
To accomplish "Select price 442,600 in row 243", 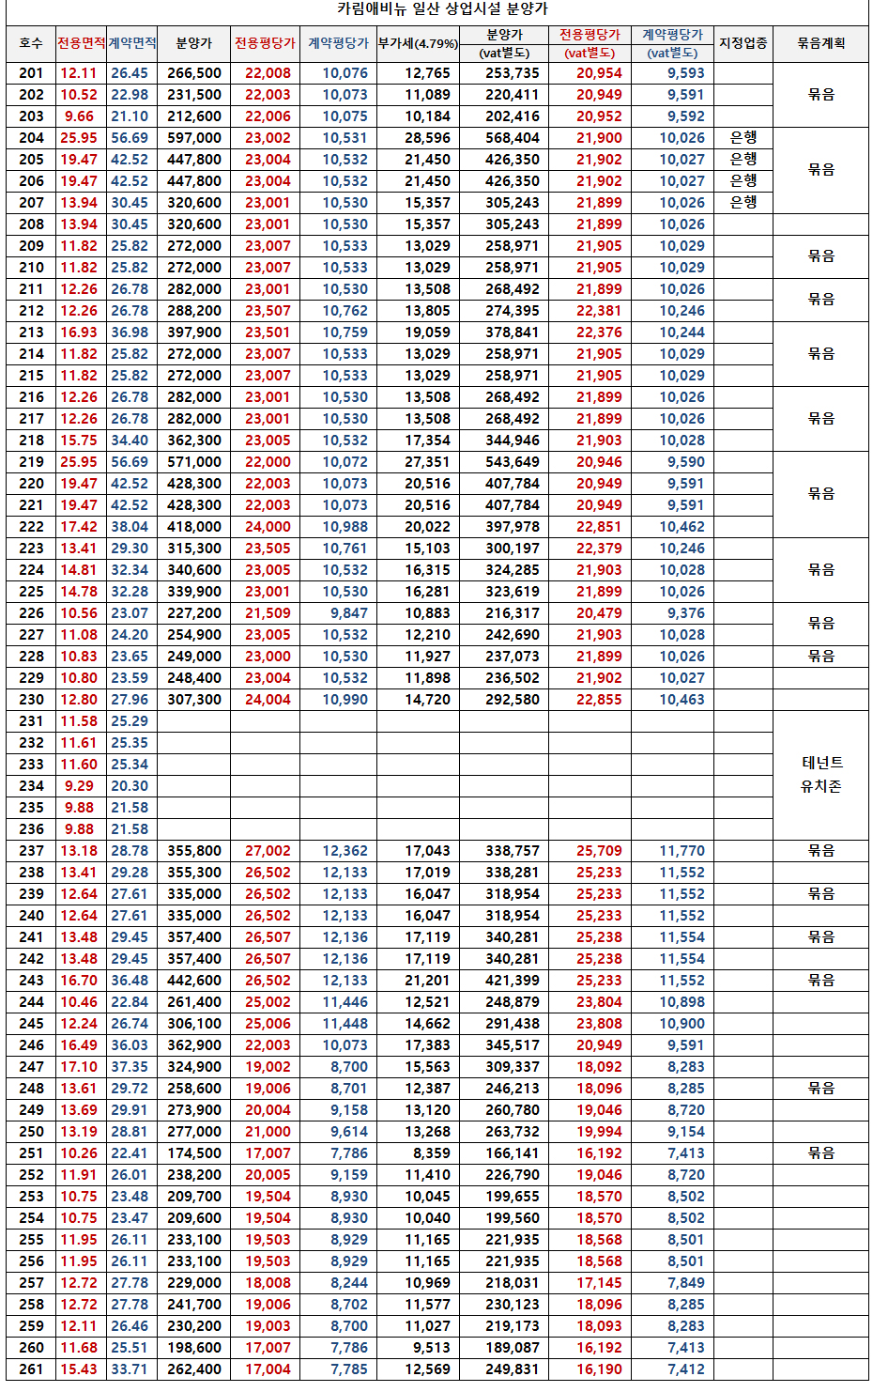I will coord(194,981).
